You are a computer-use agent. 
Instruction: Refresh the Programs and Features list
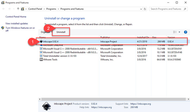click(x=145, y=9)
